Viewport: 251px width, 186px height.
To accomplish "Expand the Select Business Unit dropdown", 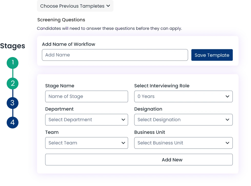I will point(183,143).
